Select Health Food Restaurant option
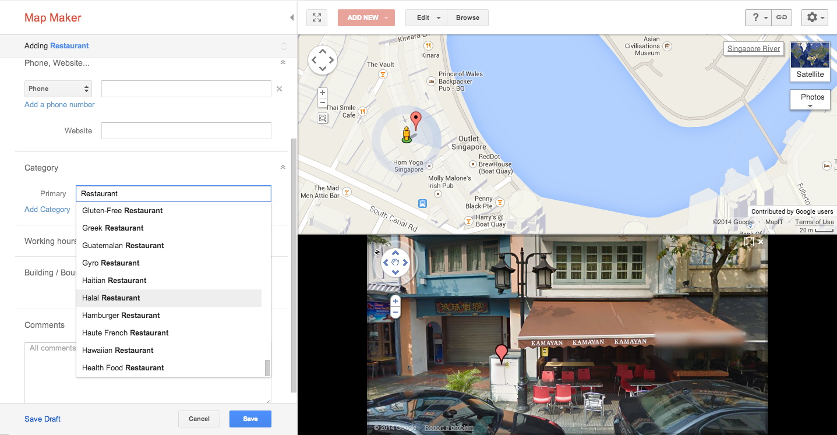 169,367
